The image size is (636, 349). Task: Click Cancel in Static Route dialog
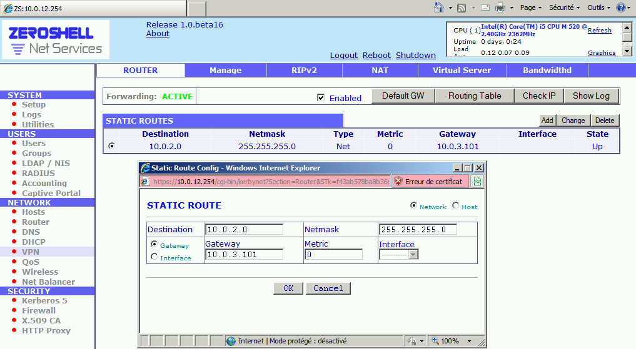328,288
